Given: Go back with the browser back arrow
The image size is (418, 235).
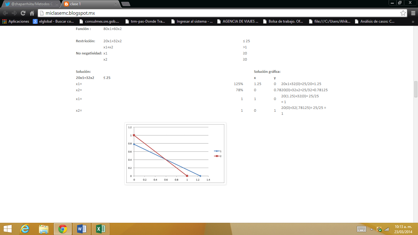Looking at the screenshot, I should (x=5, y=13).
